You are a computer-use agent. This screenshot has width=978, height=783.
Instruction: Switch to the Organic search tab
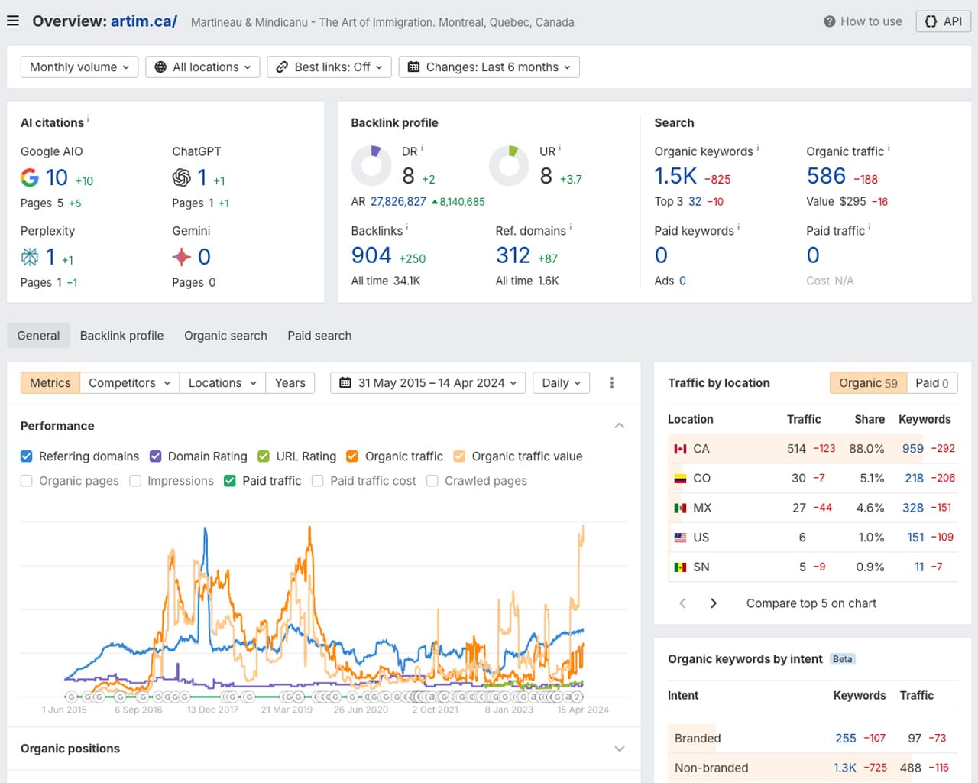[225, 336]
